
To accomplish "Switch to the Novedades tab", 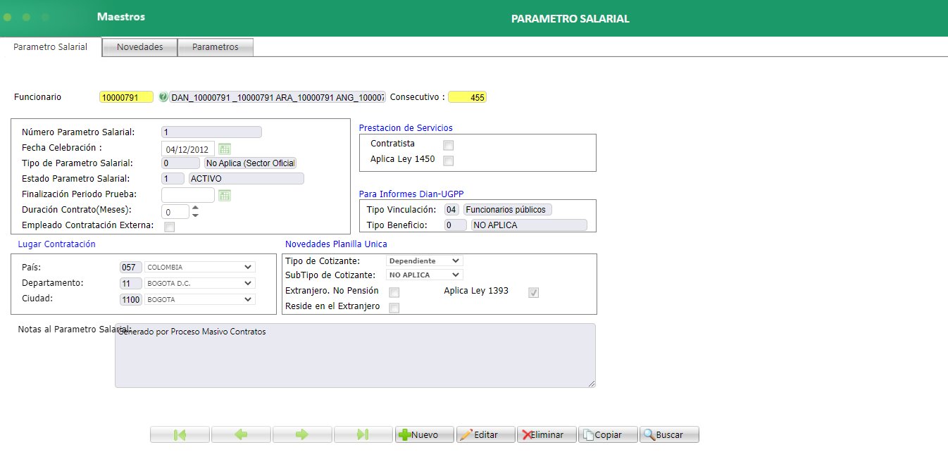I will [x=140, y=47].
